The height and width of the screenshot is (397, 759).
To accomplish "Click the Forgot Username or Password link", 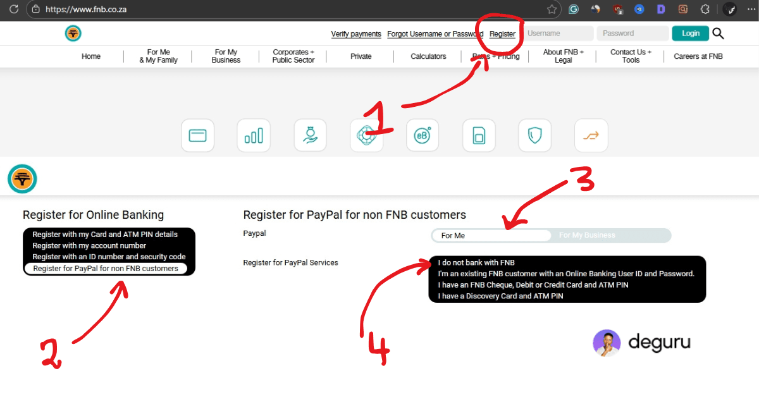I will (435, 34).
